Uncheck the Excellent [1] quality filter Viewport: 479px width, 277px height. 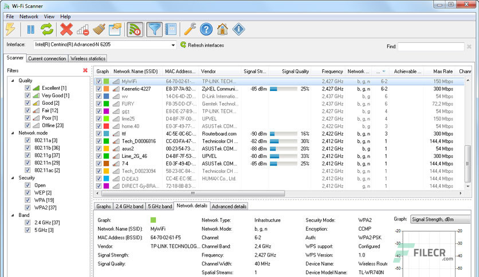pyautogui.click(x=28, y=88)
